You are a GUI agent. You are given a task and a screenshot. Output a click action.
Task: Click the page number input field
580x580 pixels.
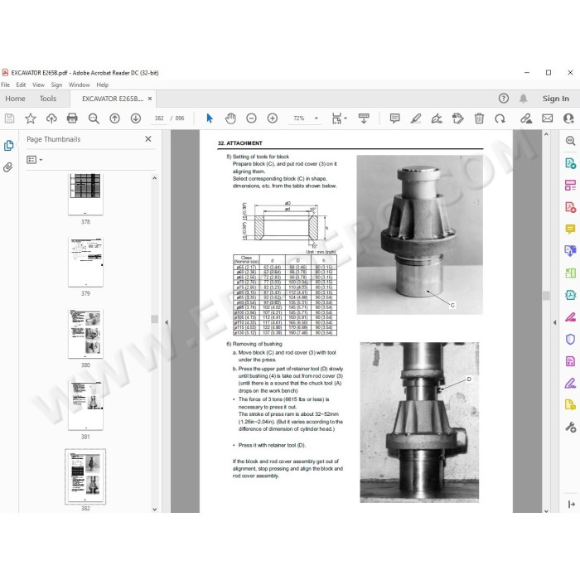pos(159,118)
